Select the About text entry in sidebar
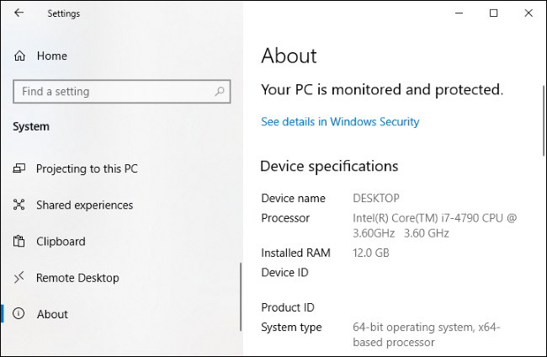 pos(52,314)
